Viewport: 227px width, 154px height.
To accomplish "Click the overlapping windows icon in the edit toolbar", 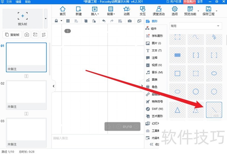I will tap(139, 21).
